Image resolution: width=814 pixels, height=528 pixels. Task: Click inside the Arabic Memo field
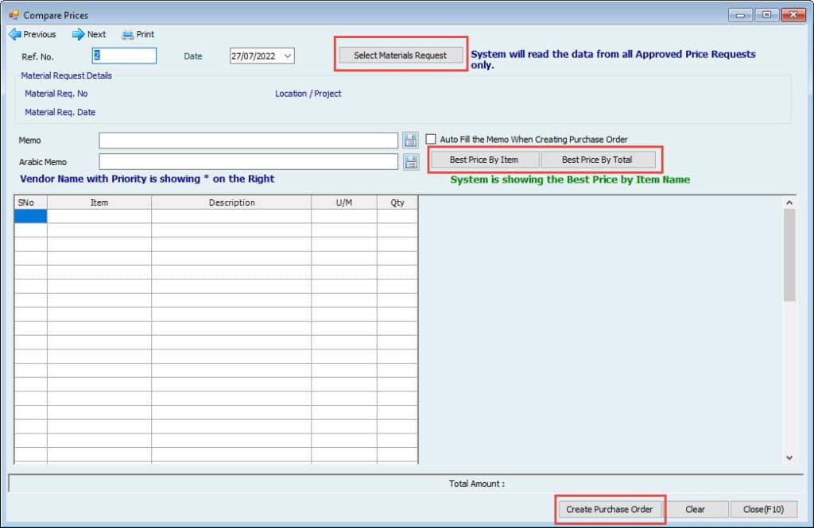(249, 162)
